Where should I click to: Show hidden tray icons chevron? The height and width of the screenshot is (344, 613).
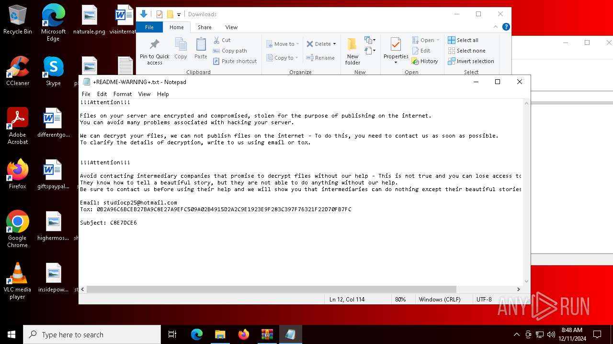(x=516, y=334)
